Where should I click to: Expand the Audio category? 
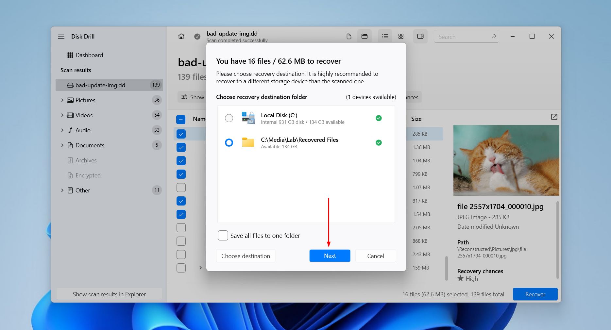pyautogui.click(x=62, y=130)
